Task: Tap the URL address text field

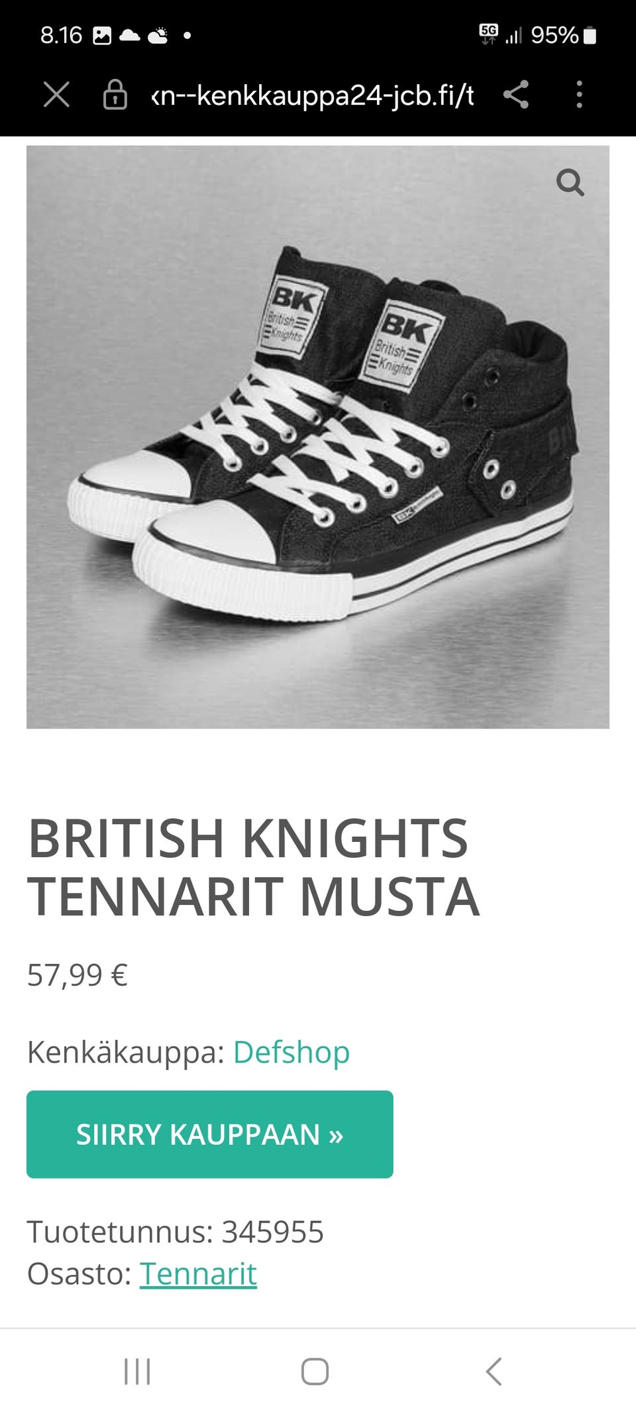Action: coord(312,95)
